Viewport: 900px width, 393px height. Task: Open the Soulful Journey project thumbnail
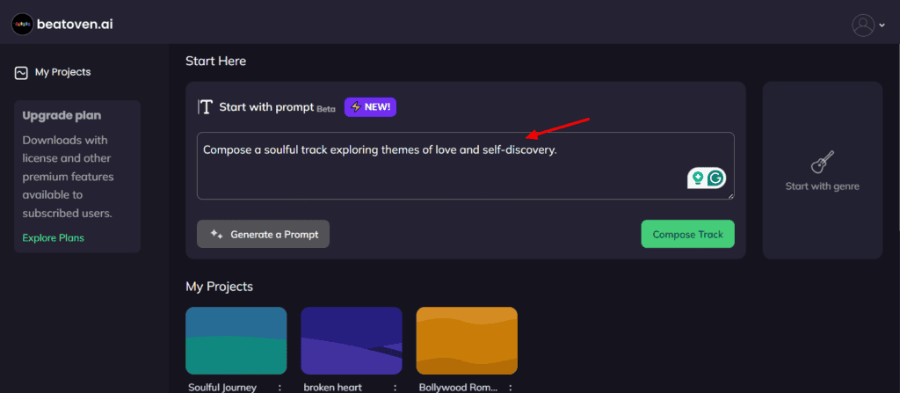tap(236, 341)
